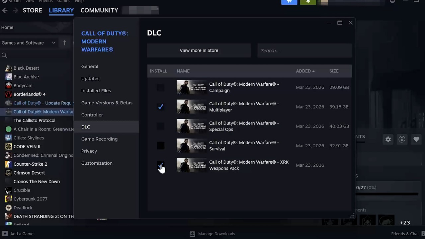Sort DLC list by Size column
425x239 pixels.
coord(334,71)
